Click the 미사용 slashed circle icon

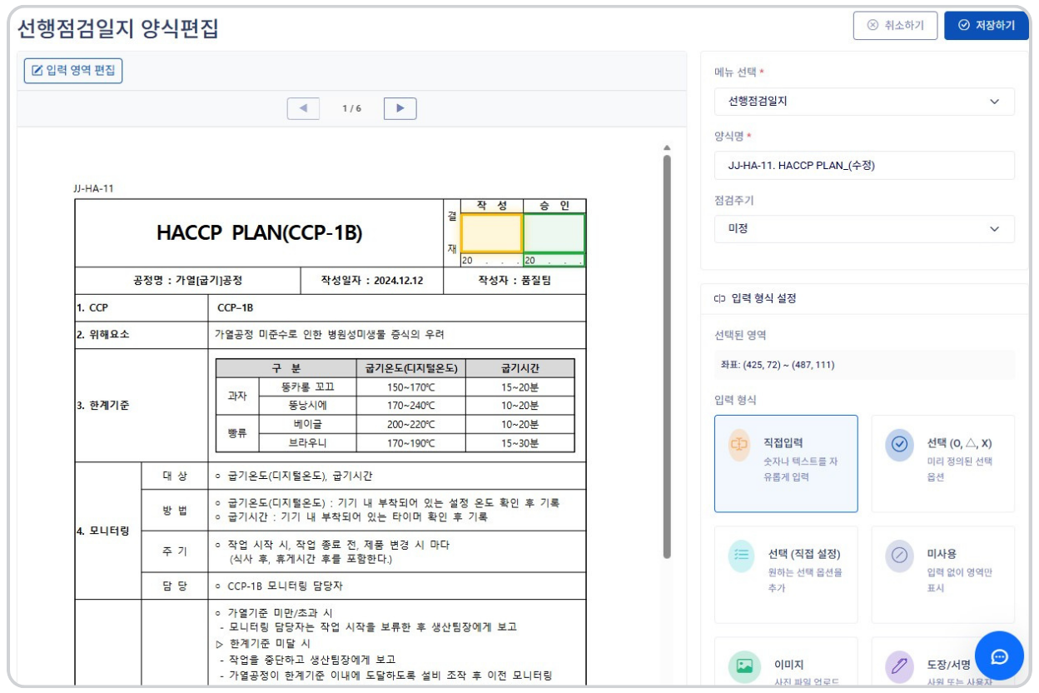[x=899, y=556]
